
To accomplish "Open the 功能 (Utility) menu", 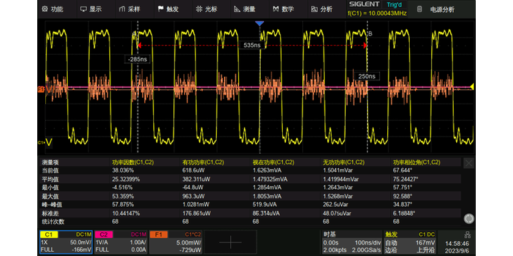I will point(51,9).
